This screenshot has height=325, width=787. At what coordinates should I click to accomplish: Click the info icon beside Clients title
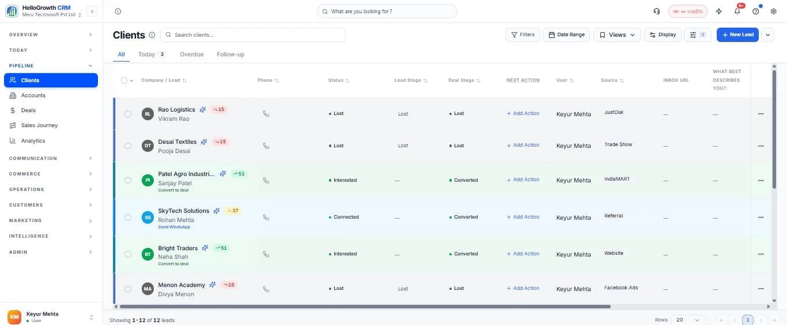(x=152, y=35)
